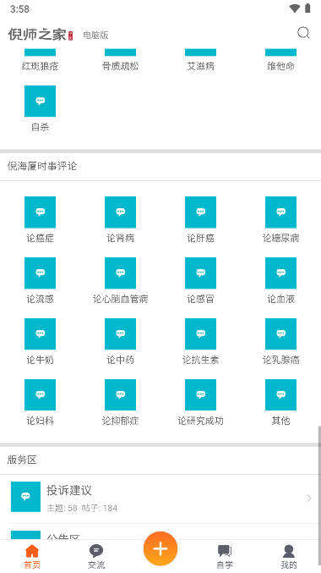
Task: Open the 论乳腺癌 forum icon
Action: point(280,334)
